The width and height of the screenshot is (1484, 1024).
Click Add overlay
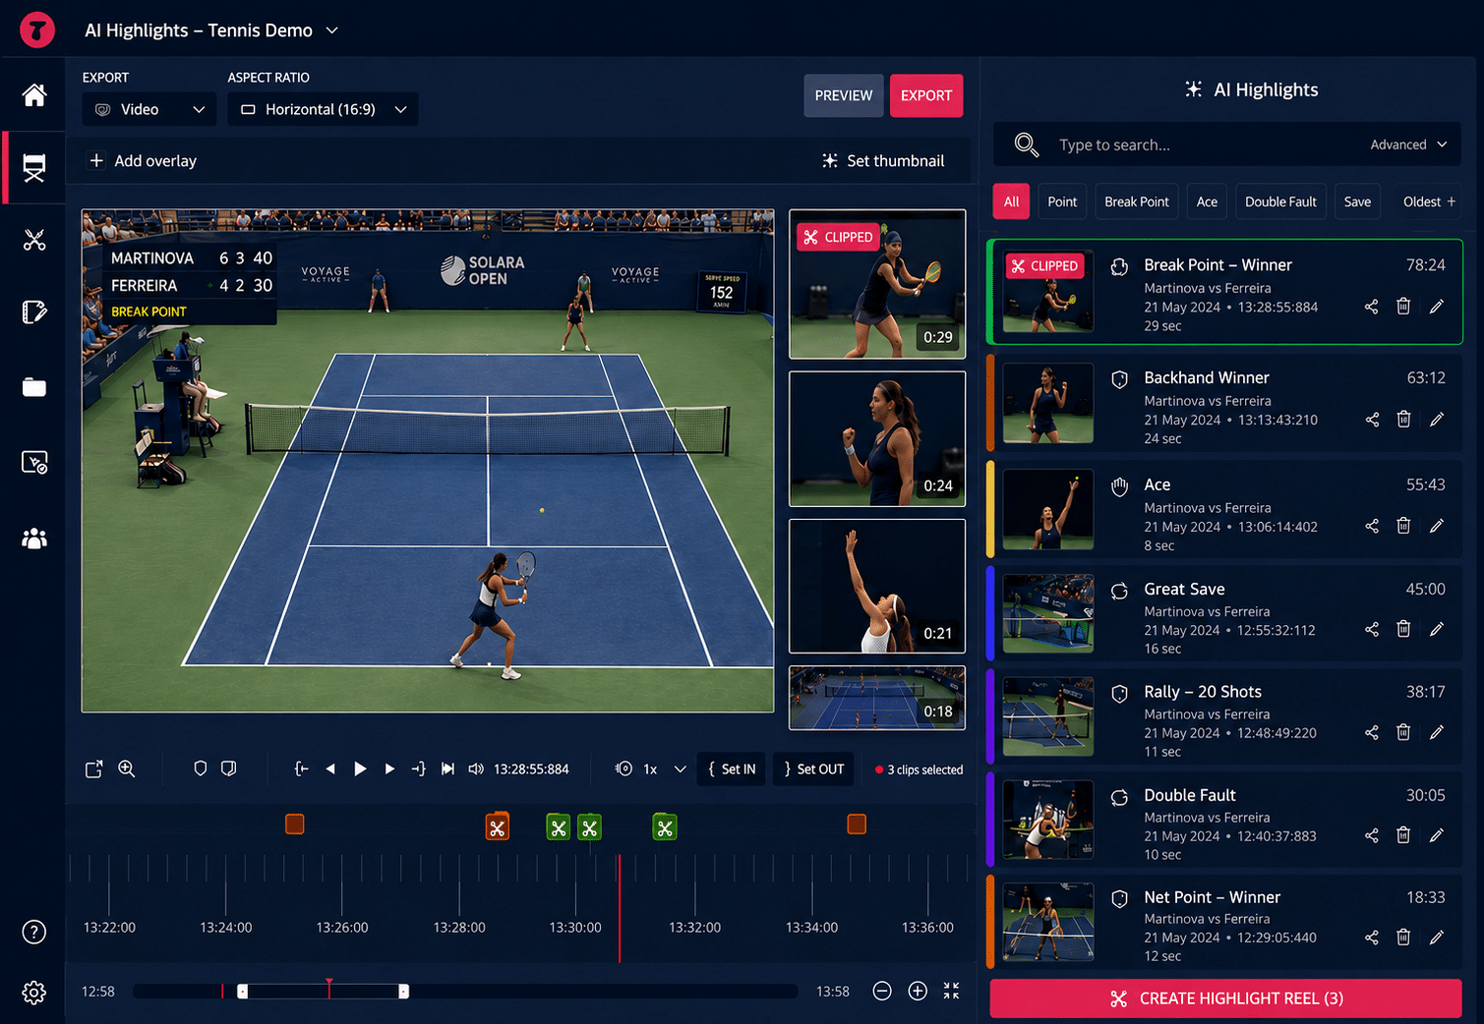(x=144, y=160)
